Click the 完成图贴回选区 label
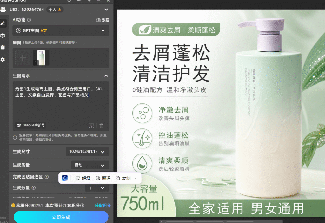Image resolution: width=325 pixels, height=223 pixels. point(28,177)
